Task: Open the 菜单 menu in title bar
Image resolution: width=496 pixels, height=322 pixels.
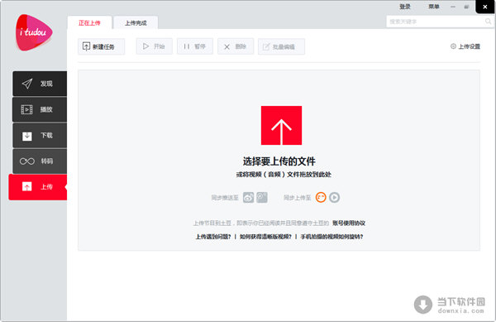Action: (x=434, y=7)
